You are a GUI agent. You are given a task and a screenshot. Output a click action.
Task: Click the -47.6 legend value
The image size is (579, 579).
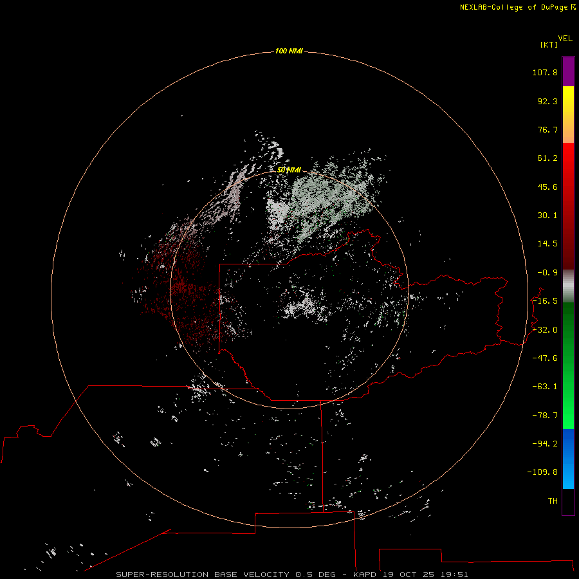click(x=545, y=358)
